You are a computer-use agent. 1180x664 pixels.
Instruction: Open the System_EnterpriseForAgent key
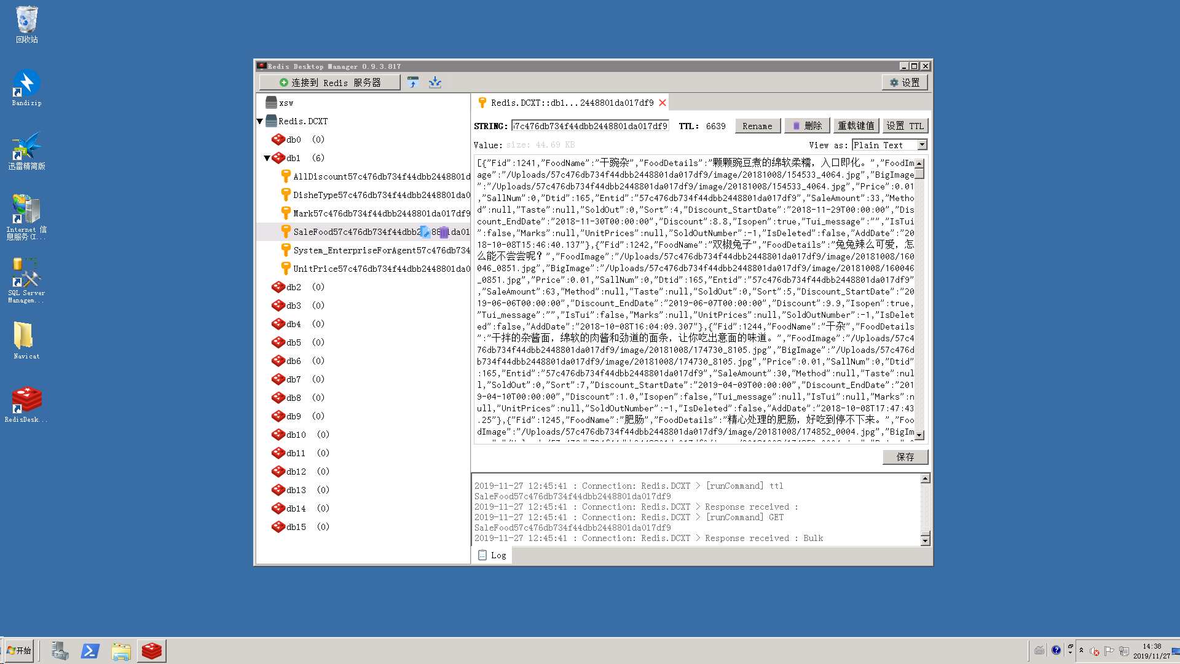(x=376, y=250)
